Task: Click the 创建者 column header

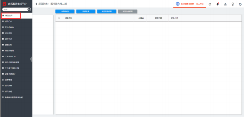Action: [141, 18]
